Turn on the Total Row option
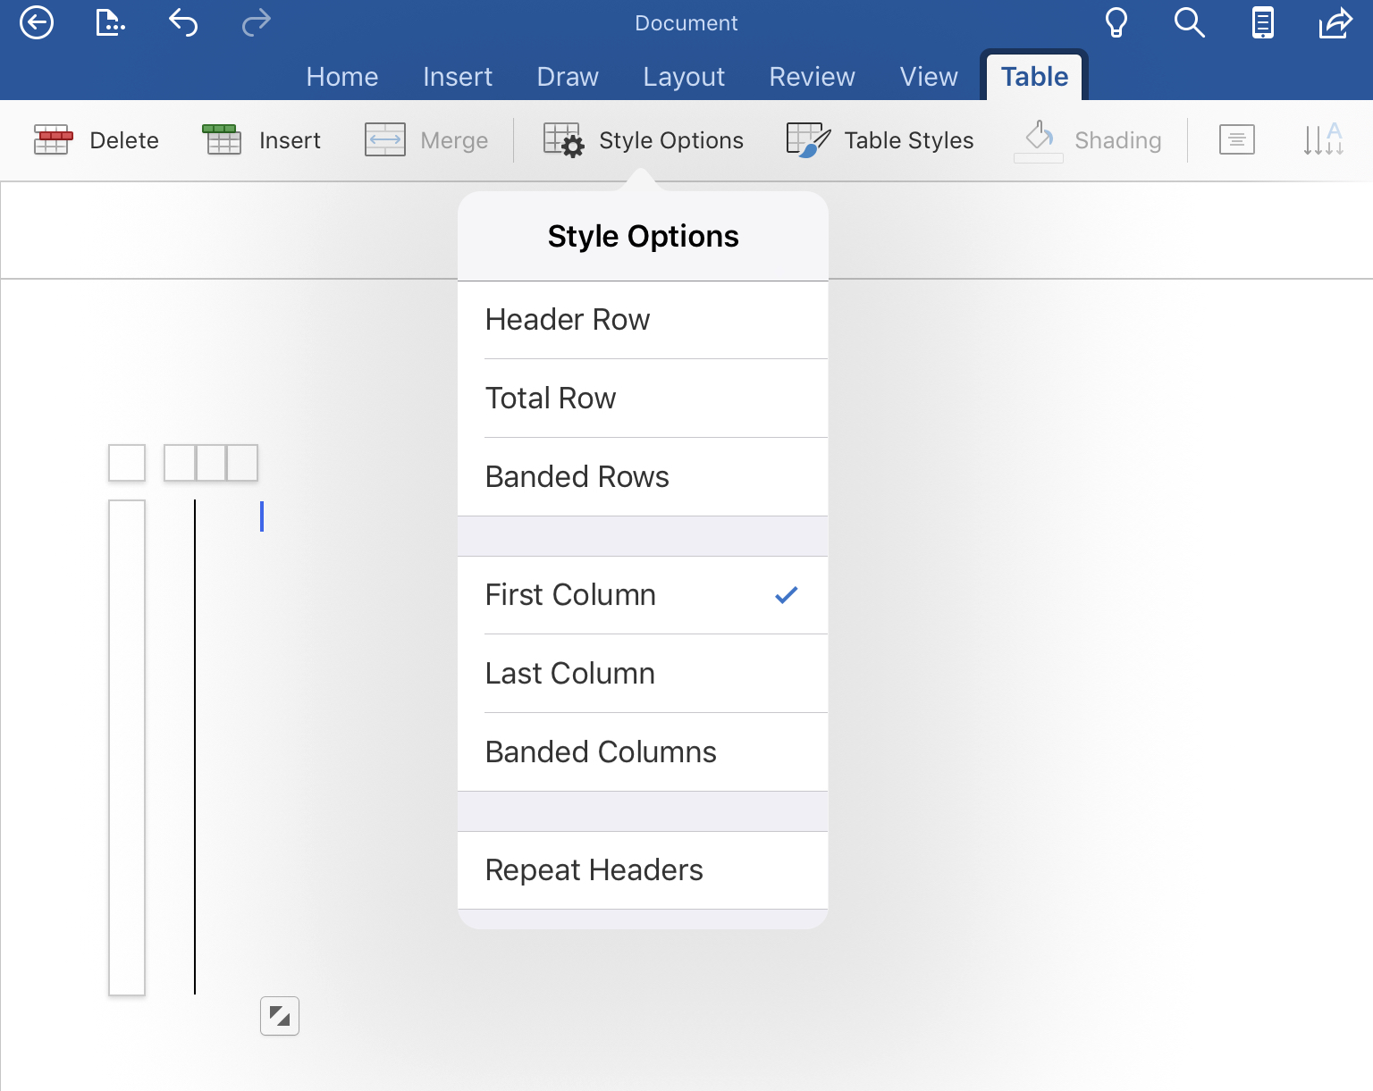Screen dimensions: 1373x1091 [643, 399]
